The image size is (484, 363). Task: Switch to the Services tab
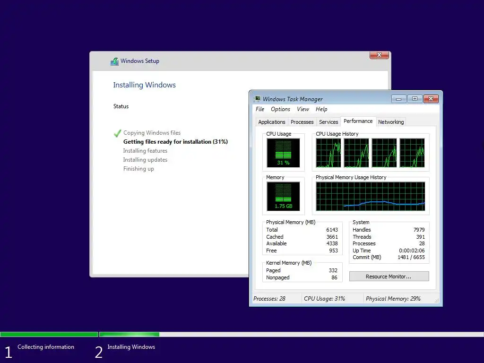[x=328, y=122]
